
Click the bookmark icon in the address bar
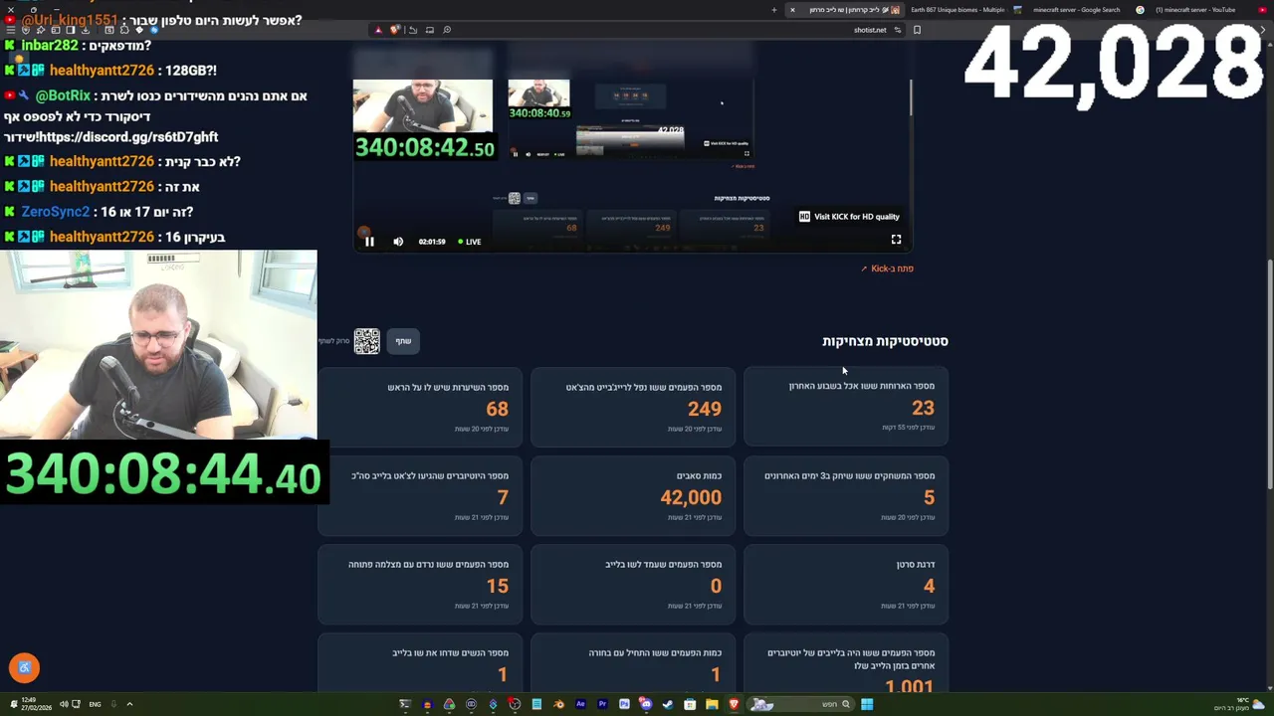pos(917,30)
